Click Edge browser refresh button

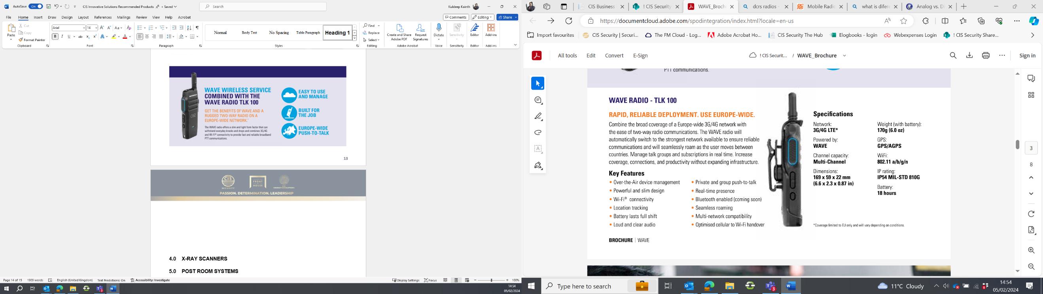pyautogui.click(x=569, y=21)
